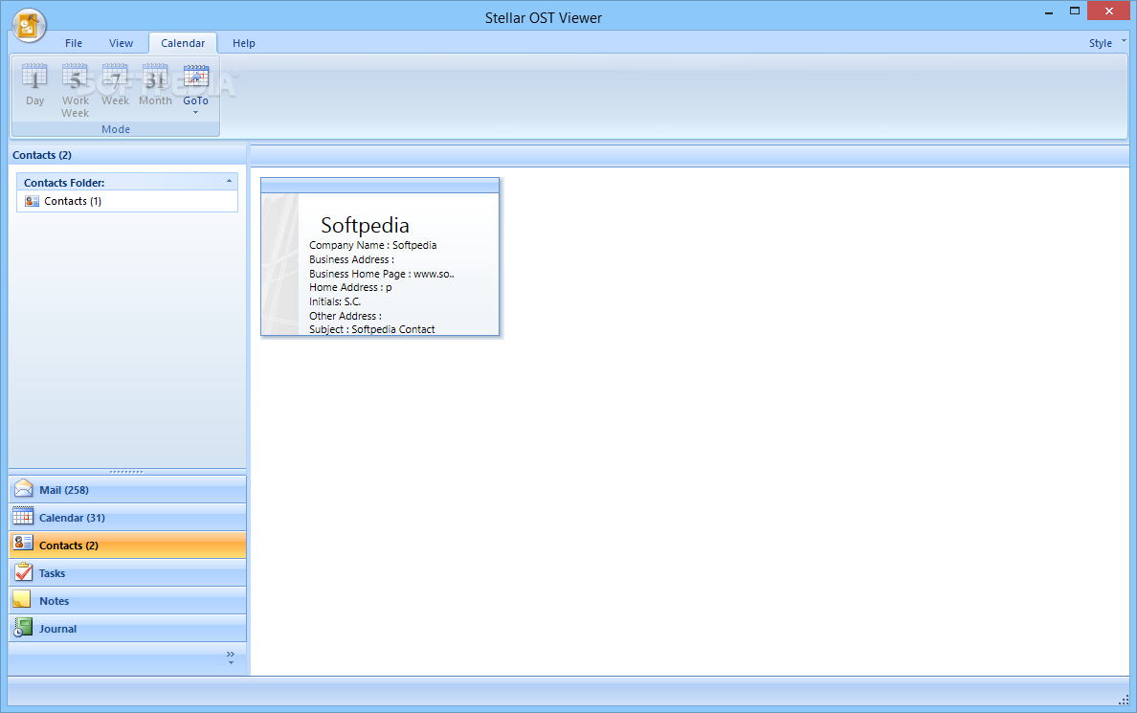This screenshot has height=713, width=1137.
Task: Open the GoTo calendar dropdown
Action: [x=196, y=88]
